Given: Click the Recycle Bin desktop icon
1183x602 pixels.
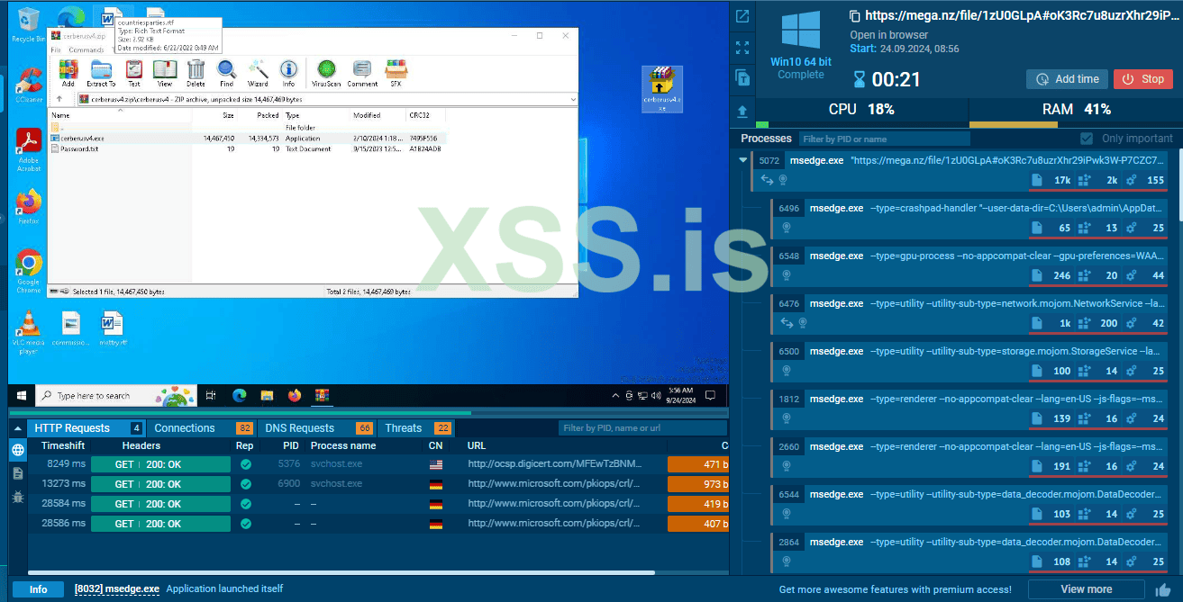Looking at the screenshot, I should (28, 24).
